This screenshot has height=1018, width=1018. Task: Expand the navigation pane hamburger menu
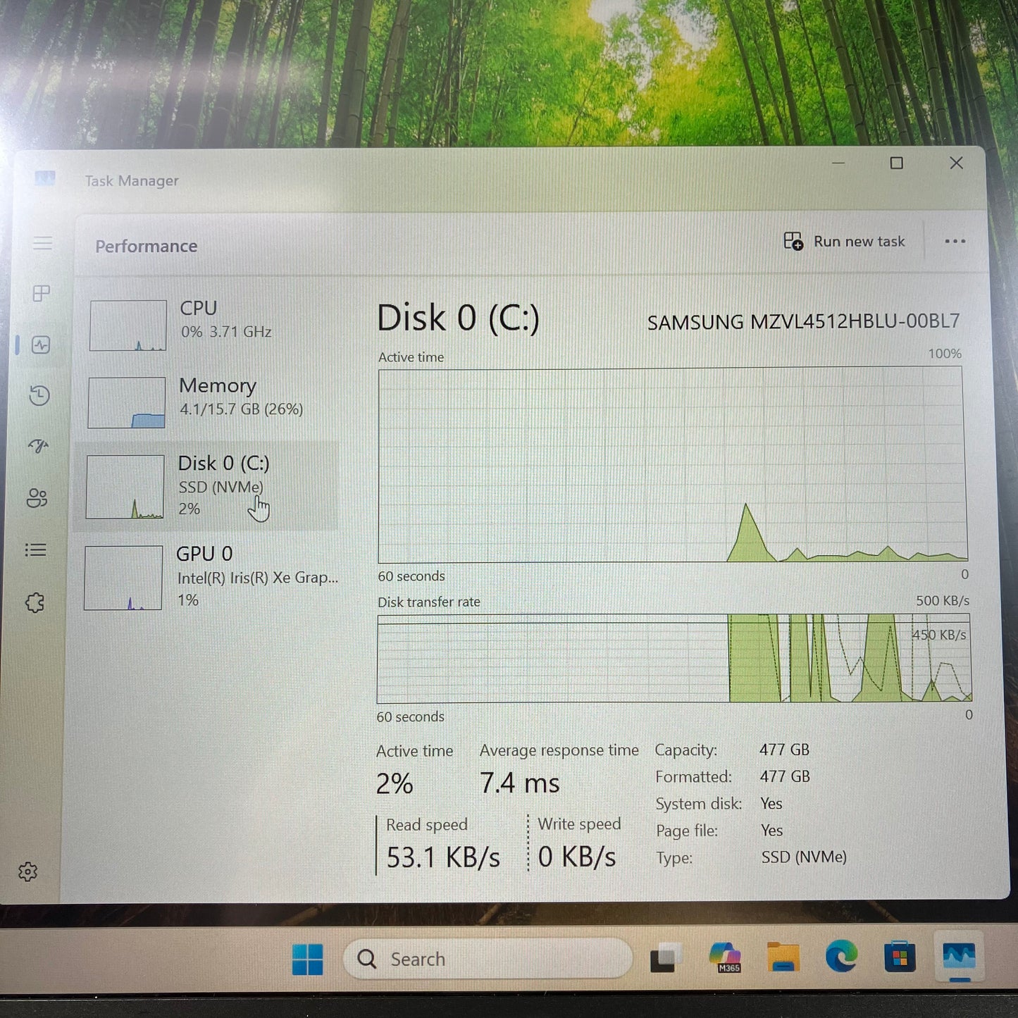pyautogui.click(x=43, y=243)
